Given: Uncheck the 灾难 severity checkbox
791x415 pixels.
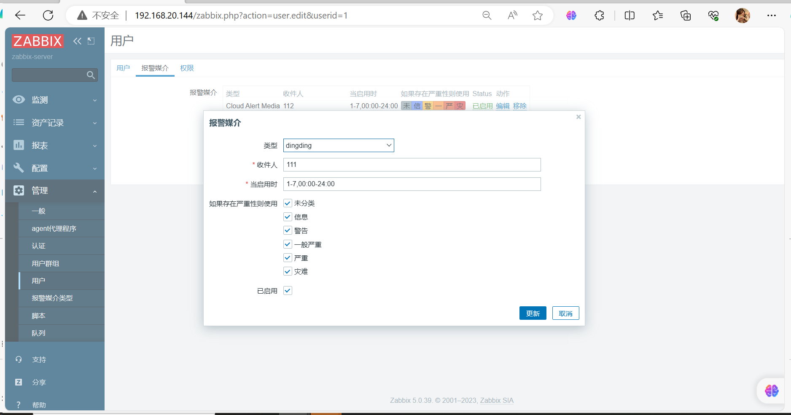Looking at the screenshot, I should [288, 271].
